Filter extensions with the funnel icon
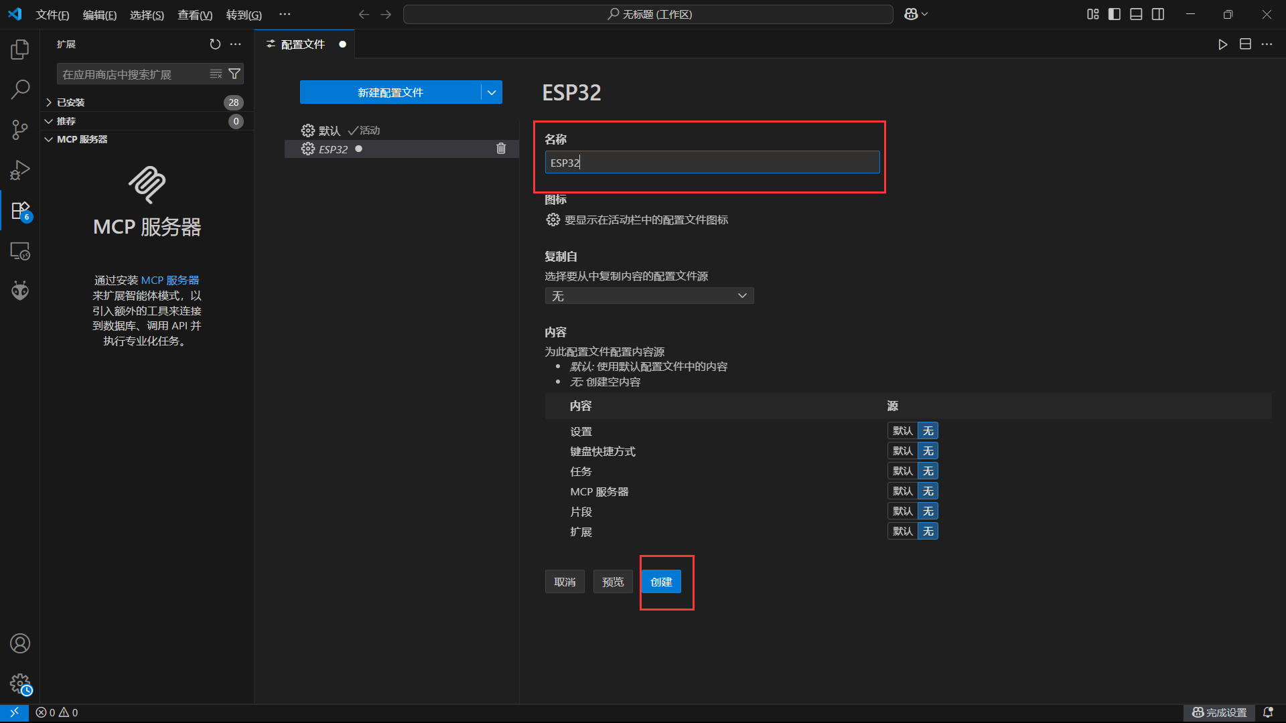This screenshot has height=723, width=1286. (234, 74)
